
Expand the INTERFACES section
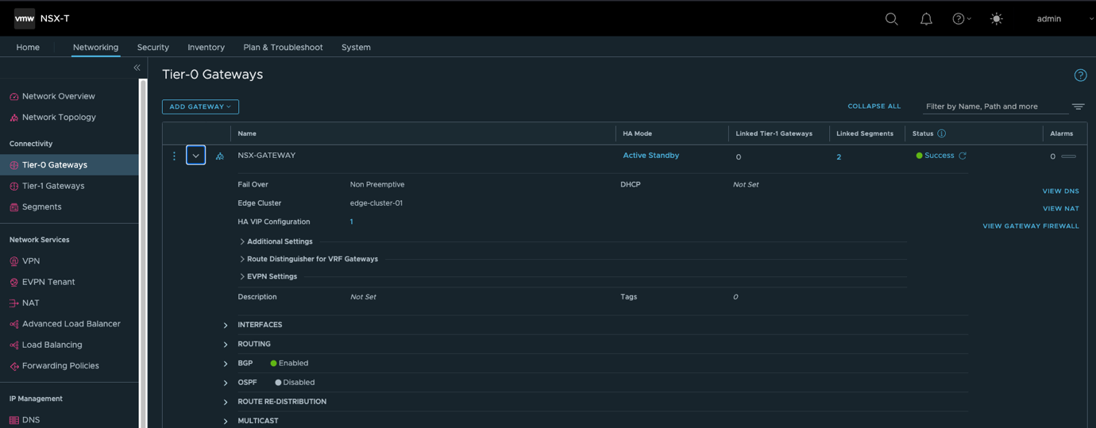(x=226, y=326)
